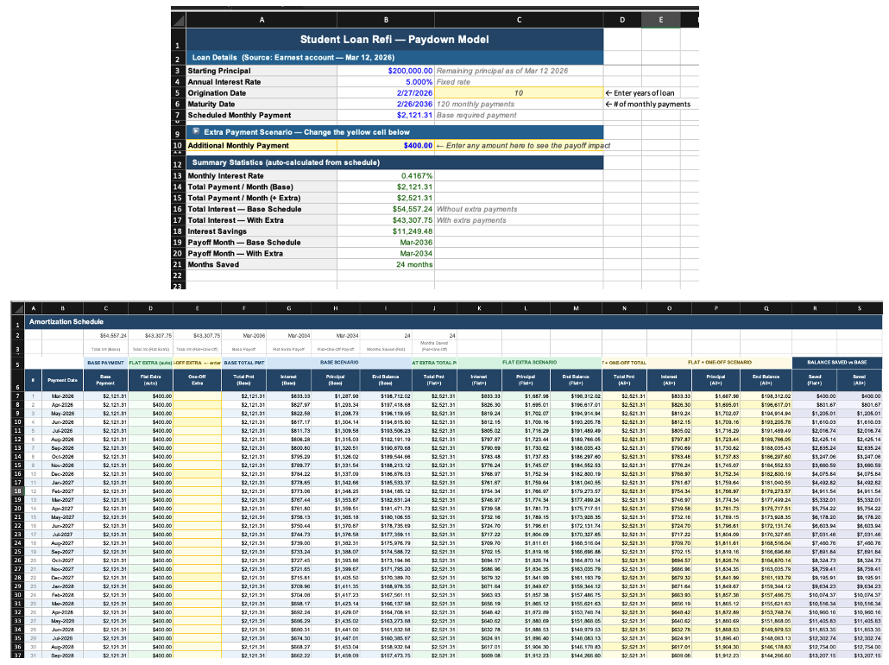889x665 pixels.
Task: Select column C header in Amortization Schedule sheet
Action: tap(105, 308)
